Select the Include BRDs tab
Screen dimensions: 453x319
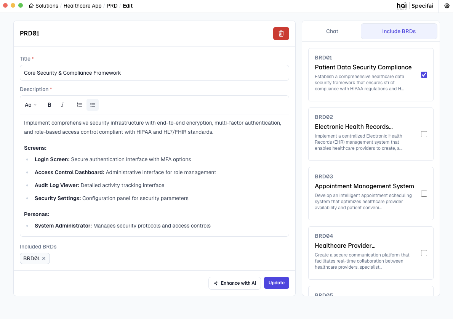399,31
